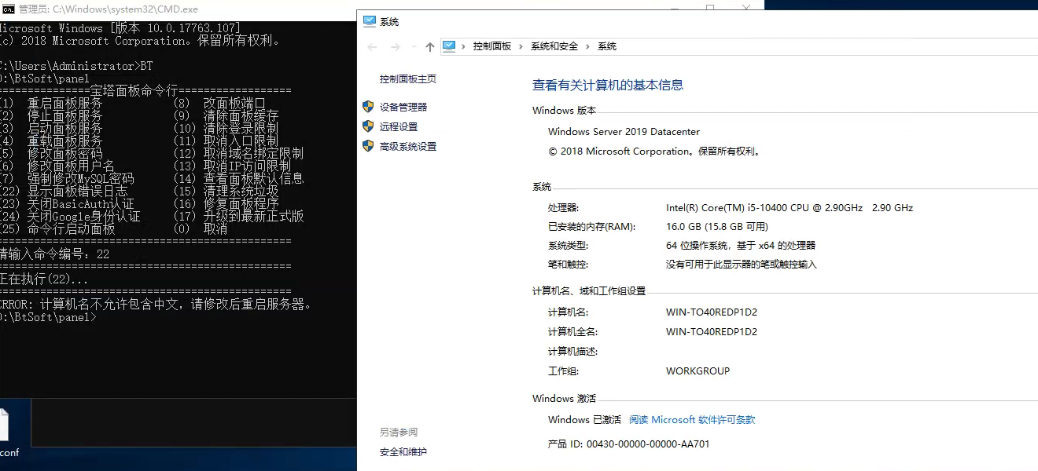
Task: Click the shield icon beside 设备管理器
Action: point(368,107)
